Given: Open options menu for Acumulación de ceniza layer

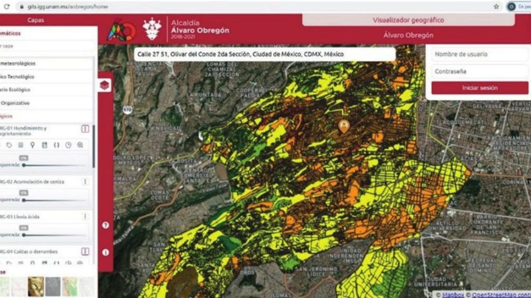Looking at the screenshot, I should [85, 182].
